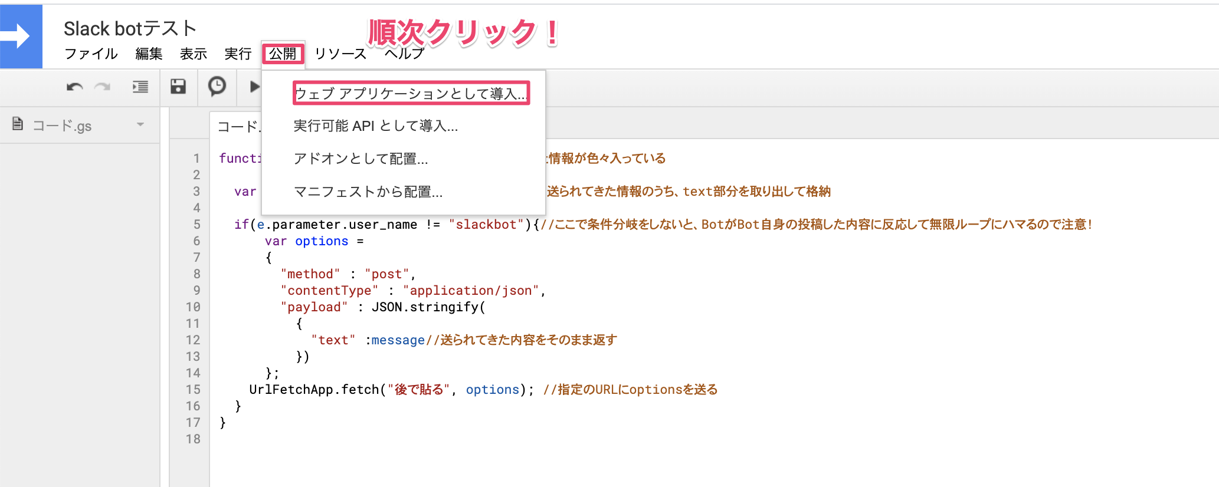The height and width of the screenshot is (487, 1219).
Task: Run the function with the play icon
Action: (x=254, y=87)
